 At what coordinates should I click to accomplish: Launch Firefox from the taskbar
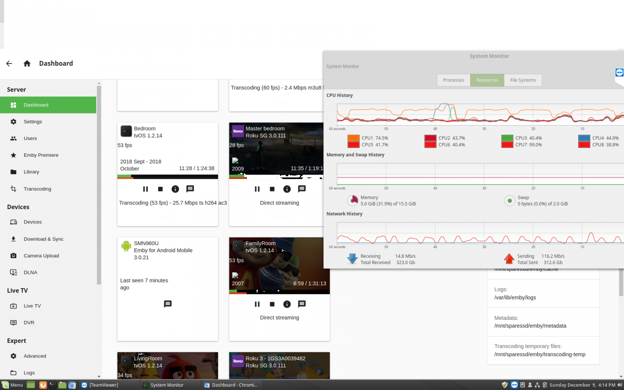point(43,385)
